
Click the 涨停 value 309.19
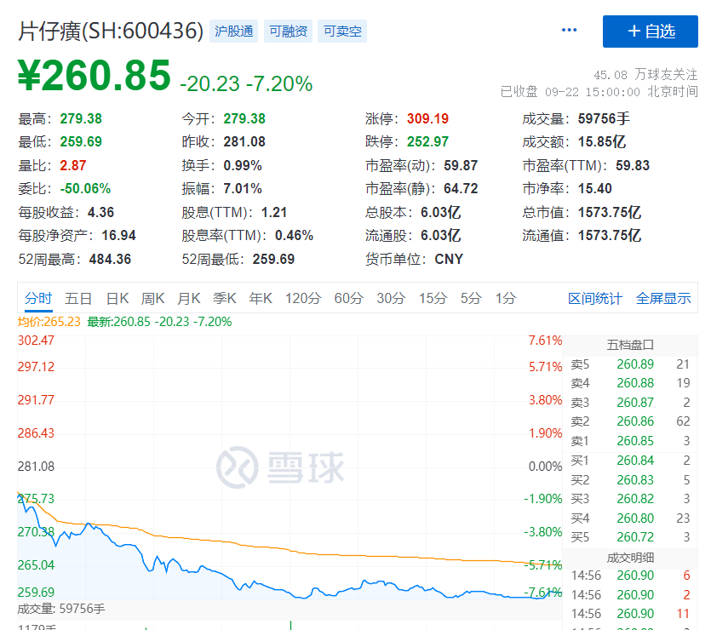427,118
